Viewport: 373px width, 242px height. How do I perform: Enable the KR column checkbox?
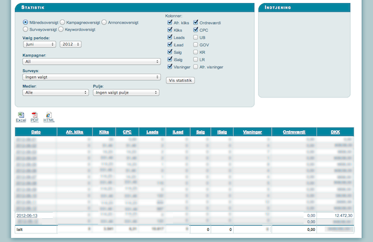(x=196, y=52)
